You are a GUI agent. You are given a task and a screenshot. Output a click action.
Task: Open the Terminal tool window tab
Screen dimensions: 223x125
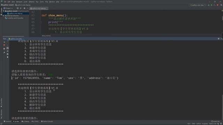[x=7, y=122]
